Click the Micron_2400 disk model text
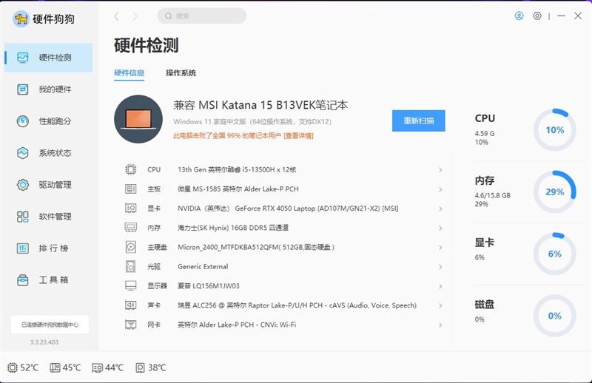The height and width of the screenshot is (383, 592). pos(256,247)
